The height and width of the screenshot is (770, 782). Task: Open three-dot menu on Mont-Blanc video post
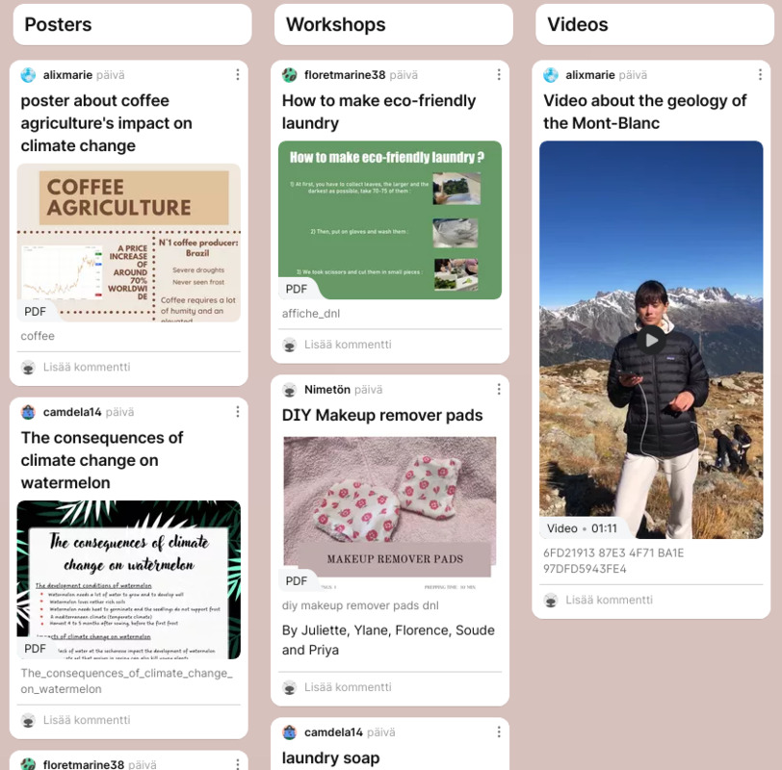(760, 75)
